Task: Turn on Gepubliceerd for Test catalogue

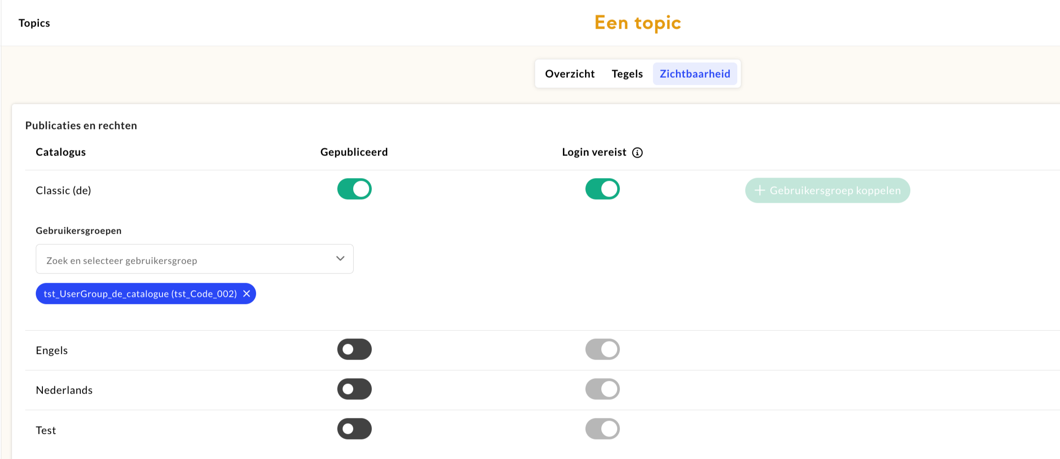Action: 354,429
